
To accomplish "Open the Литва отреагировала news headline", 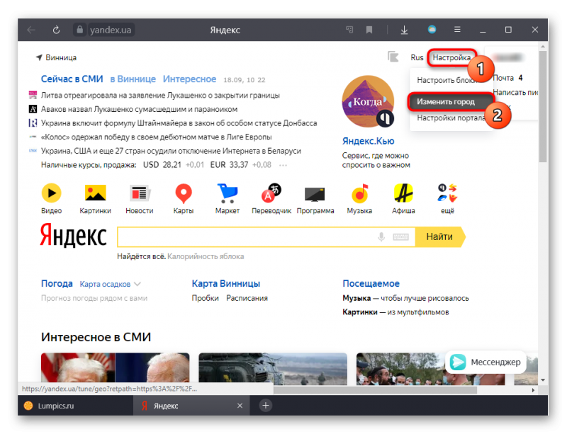I will [x=160, y=96].
